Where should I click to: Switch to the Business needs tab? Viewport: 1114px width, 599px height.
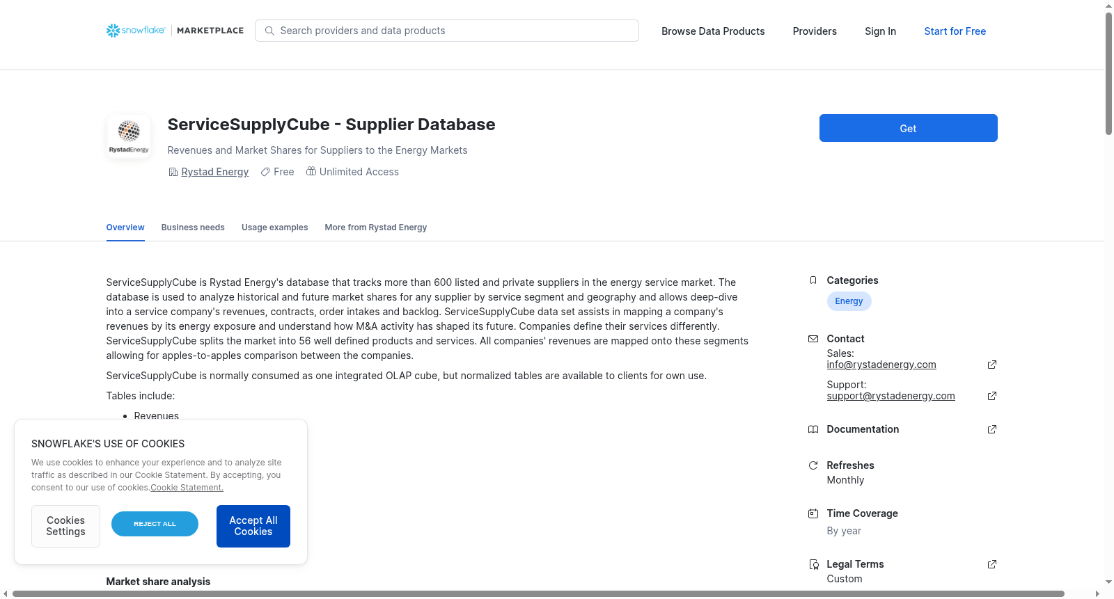point(193,227)
